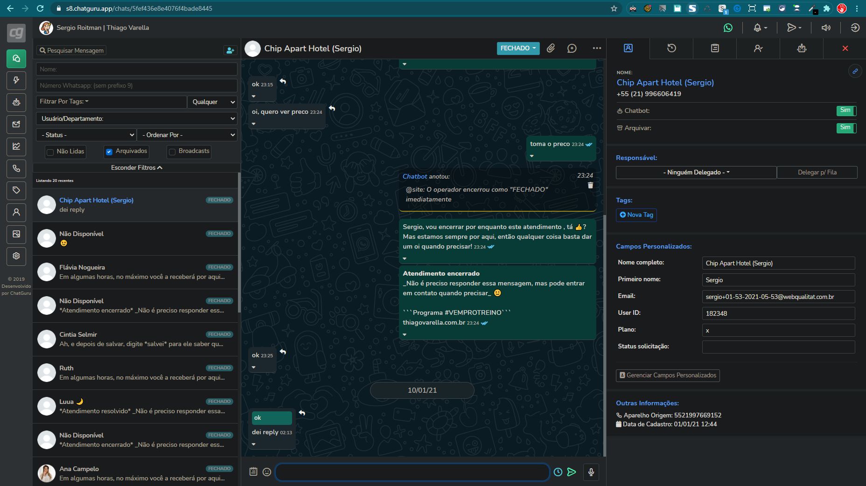Open the three-dots chat options menu

[597, 49]
